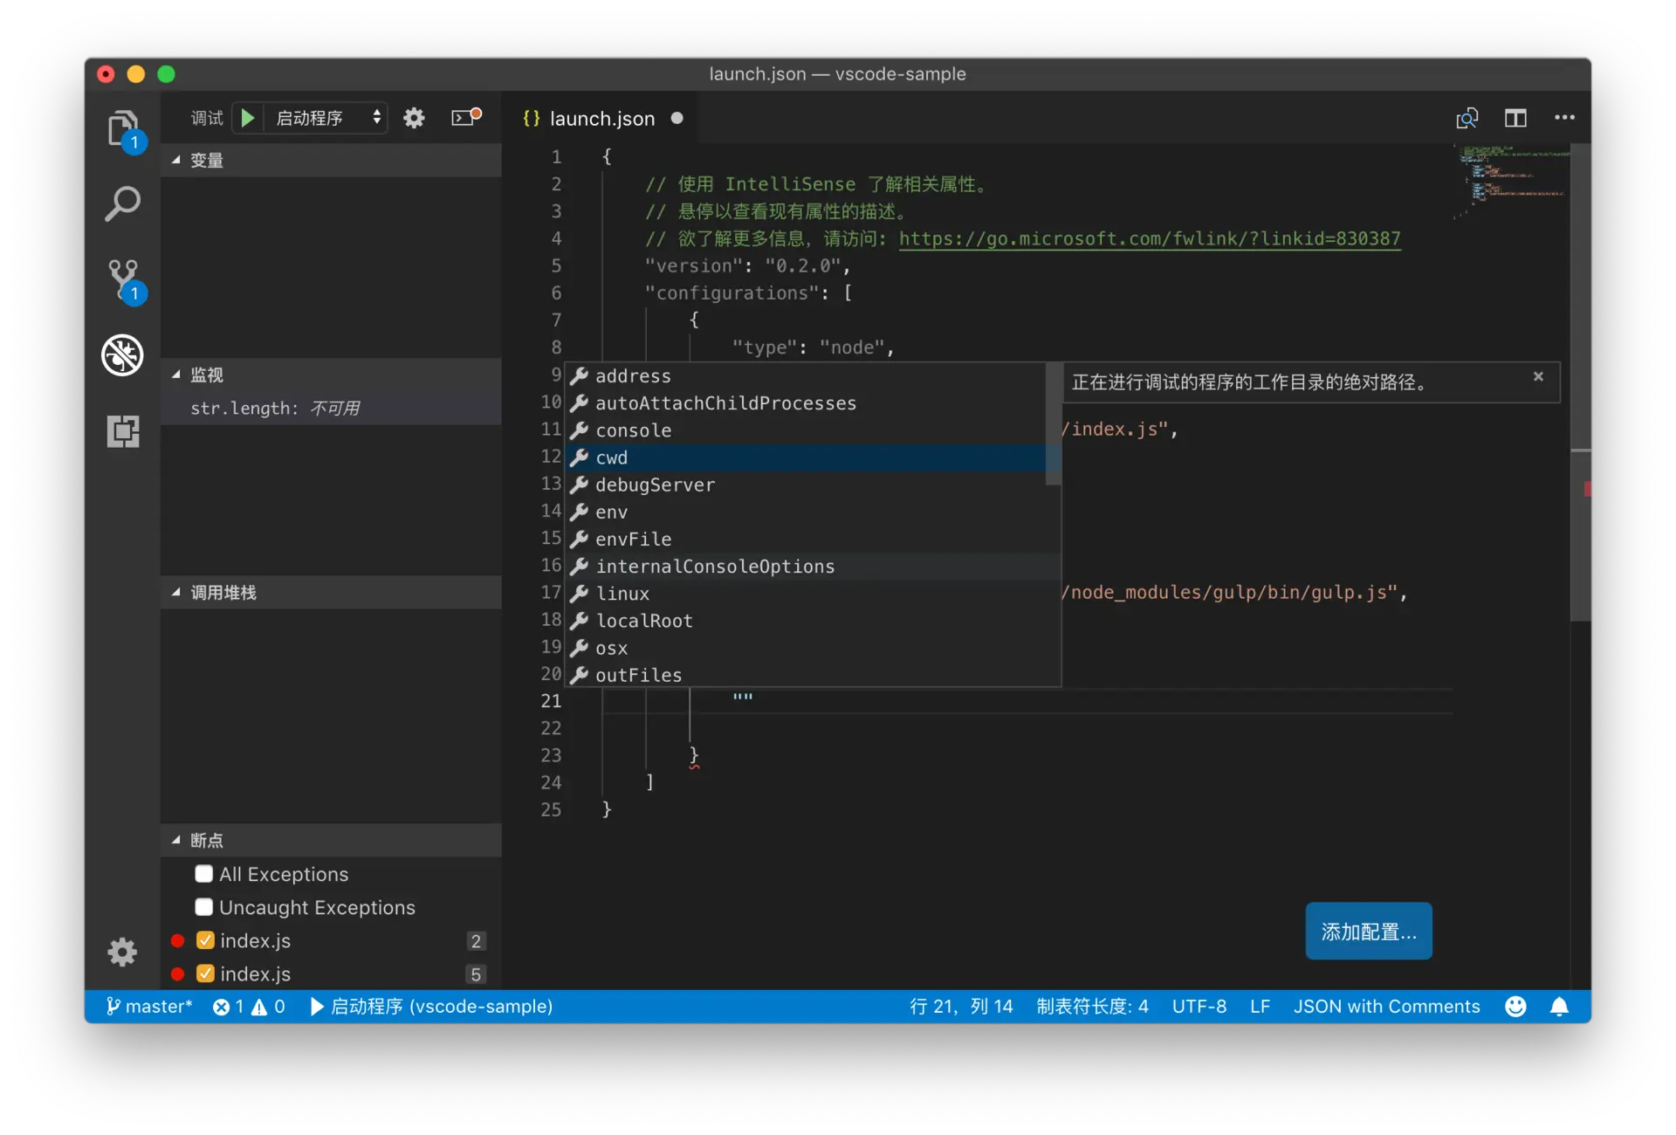Image resolution: width=1676 pixels, height=1135 pixels.
Task: Open the Extensions view icon
Action: click(122, 431)
